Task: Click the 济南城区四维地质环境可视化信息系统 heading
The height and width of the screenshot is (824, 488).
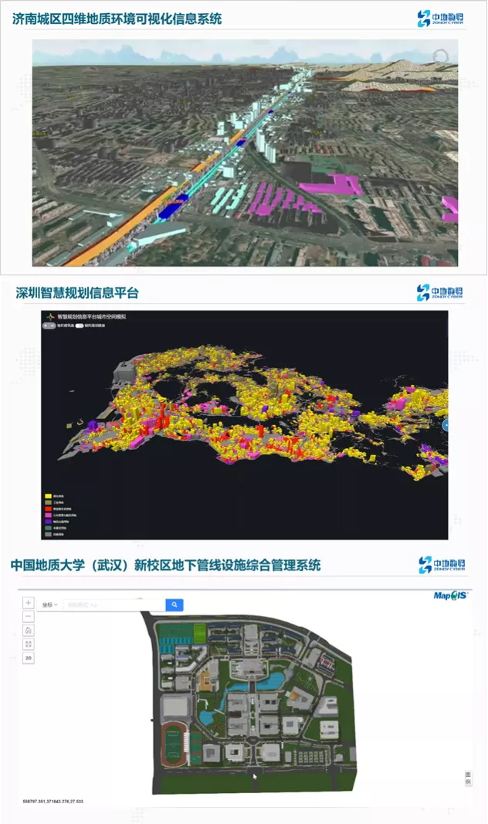Action: tap(117, 19)
